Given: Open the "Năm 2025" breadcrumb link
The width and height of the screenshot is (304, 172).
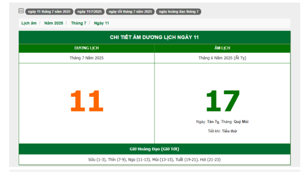Looking at the screenshot, I should click(x=54, y=23).
